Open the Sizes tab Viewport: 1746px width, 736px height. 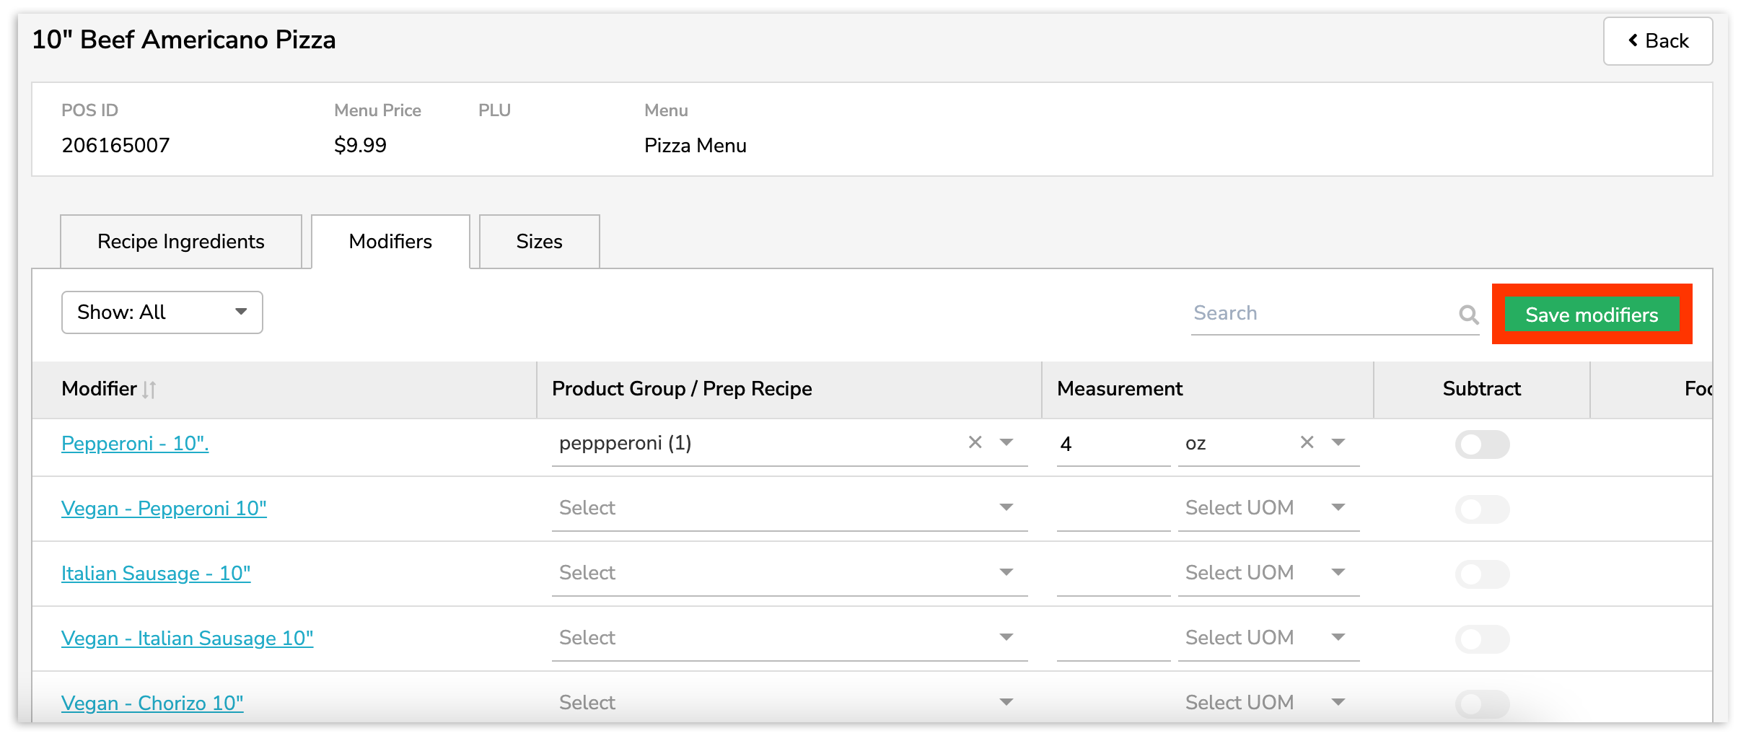pyautogui.click(x=539, y=242)
